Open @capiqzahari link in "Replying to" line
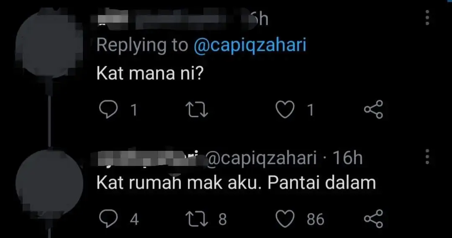 pos(250,46)
